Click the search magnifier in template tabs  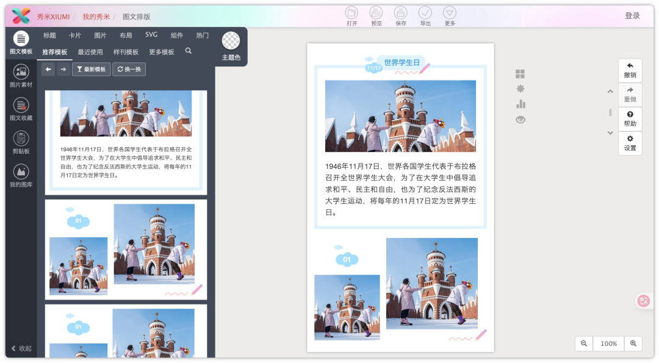pos(188,51)
